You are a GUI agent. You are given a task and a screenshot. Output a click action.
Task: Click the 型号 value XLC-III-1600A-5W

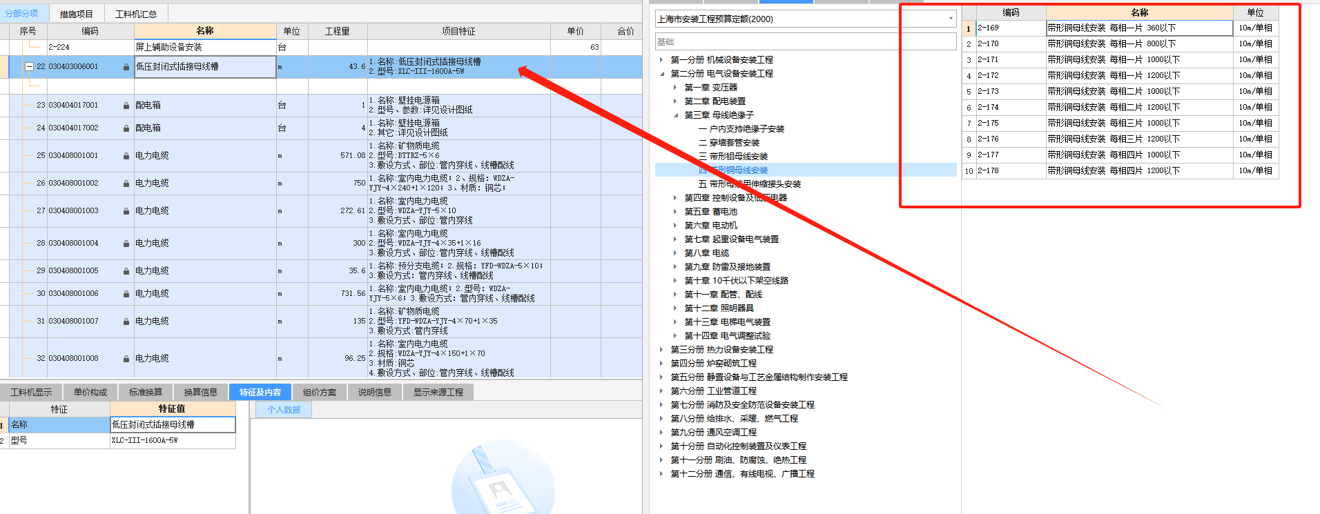[173, 440]
